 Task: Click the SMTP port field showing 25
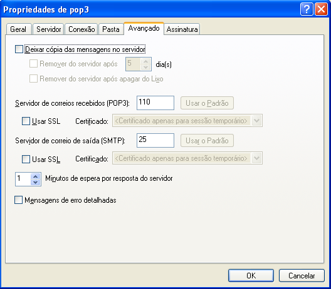tap(155, 140)
